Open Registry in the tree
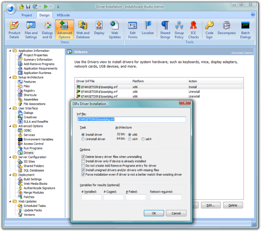This screenshot has width=261, height=231. pos(29,91)
